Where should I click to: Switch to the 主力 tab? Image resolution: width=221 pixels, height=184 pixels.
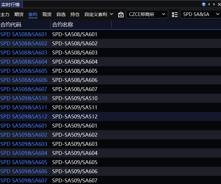[x=5, y=14]
